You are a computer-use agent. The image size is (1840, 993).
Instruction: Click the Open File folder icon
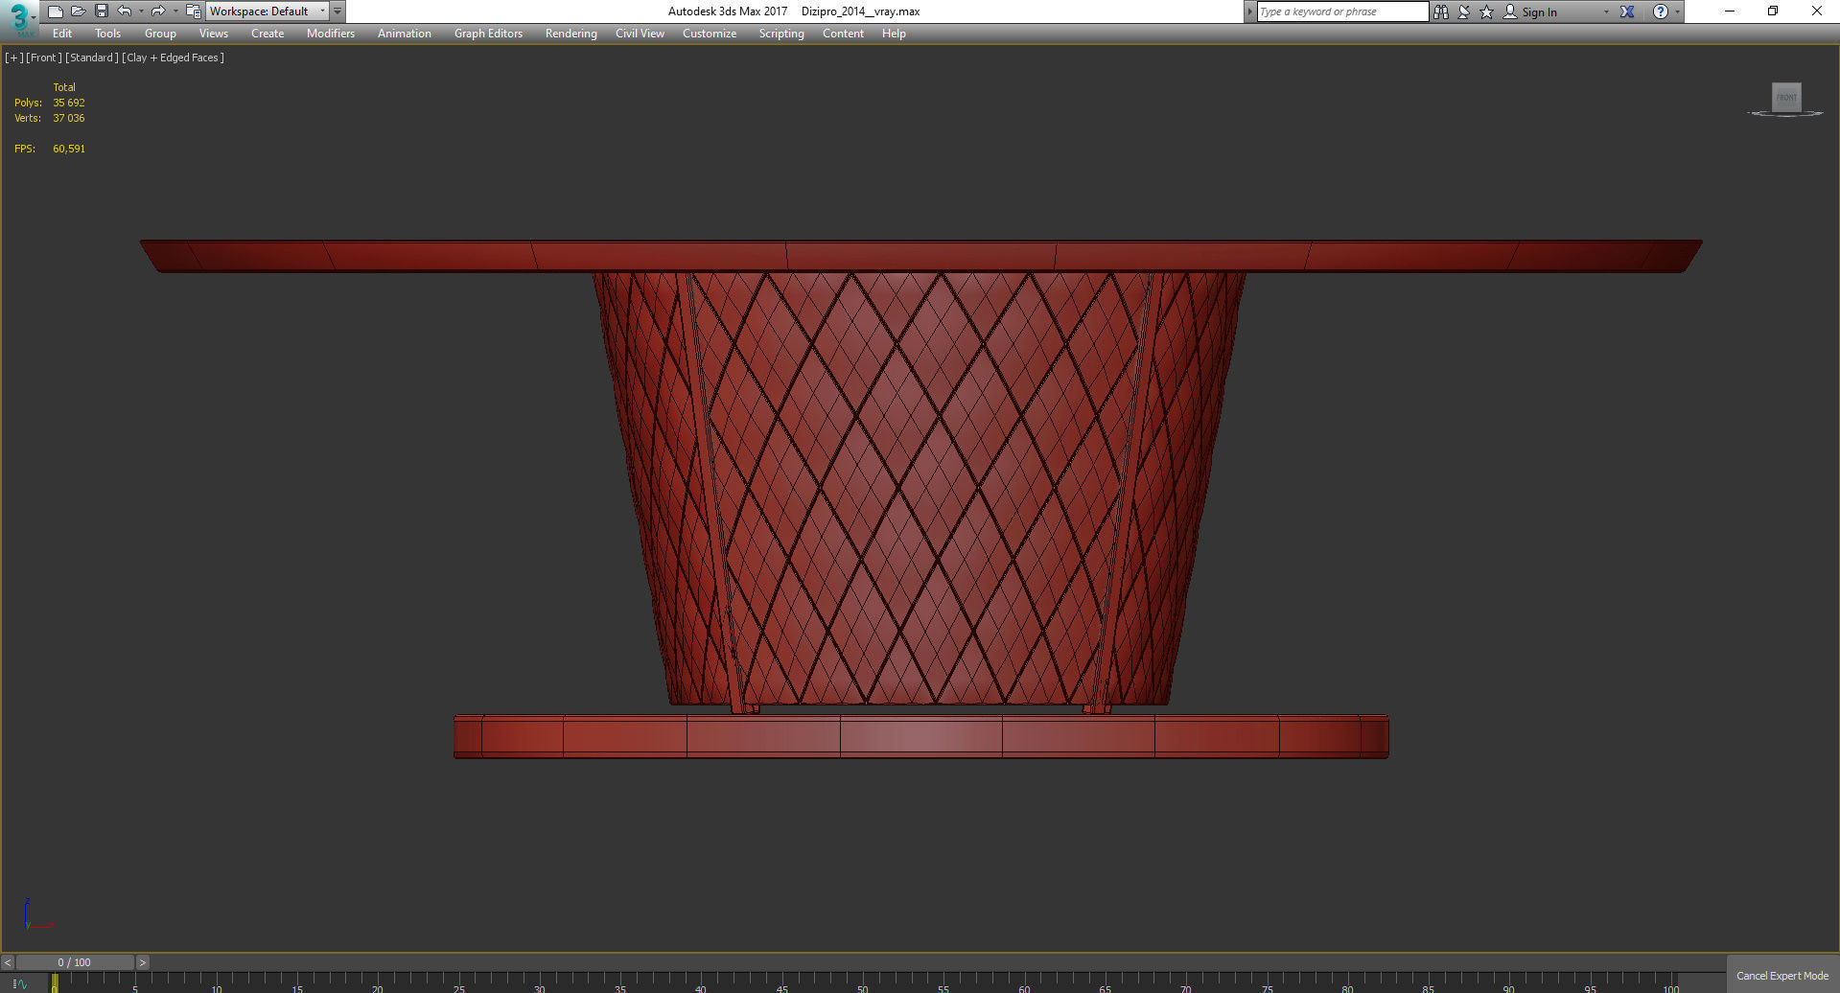79,12
